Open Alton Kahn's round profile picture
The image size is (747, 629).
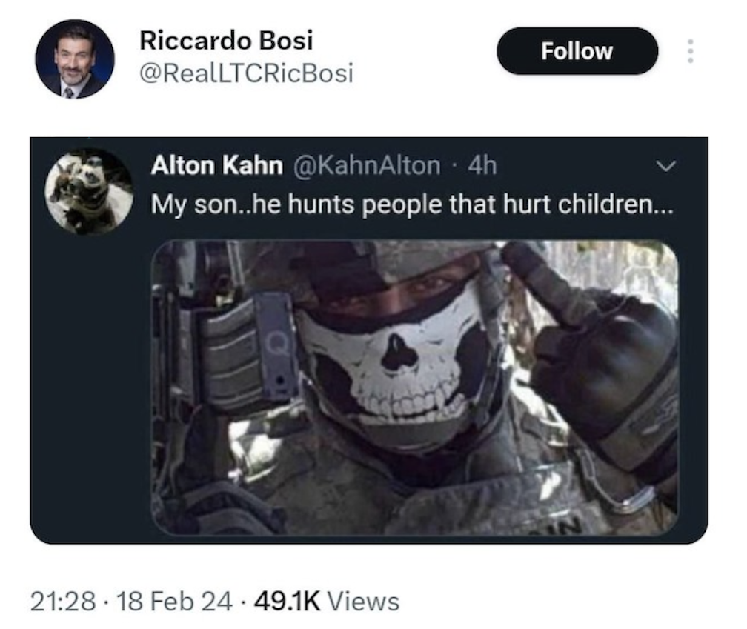click(89, 192)
